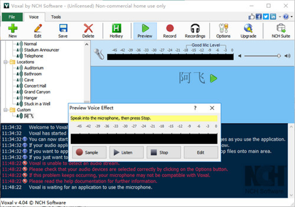Image resolution: width=295 pixels, height=207 pixels.
Task: Select the Grand Canyon voice effect
Action: (x=37, y=92)
